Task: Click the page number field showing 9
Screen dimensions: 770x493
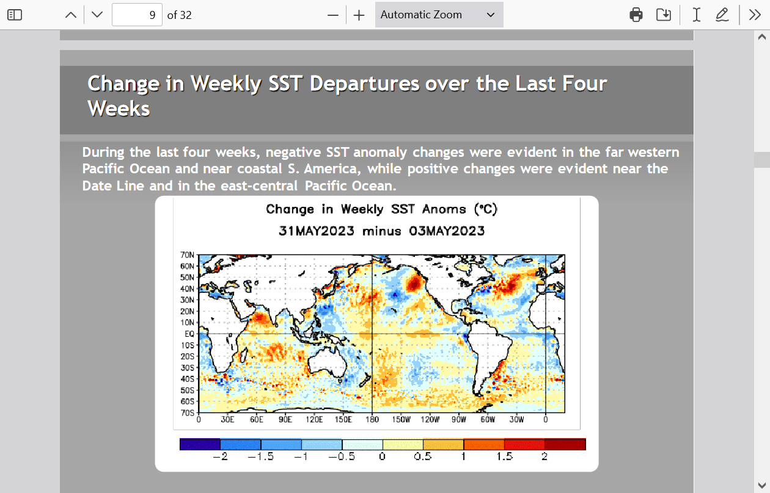Action: coord(137,15)
